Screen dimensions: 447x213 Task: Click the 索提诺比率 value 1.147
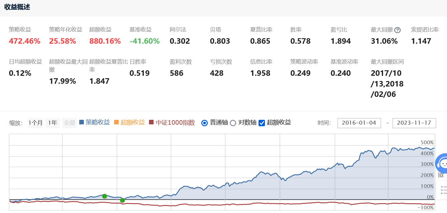pyautogui.click(x=421, y=41)
